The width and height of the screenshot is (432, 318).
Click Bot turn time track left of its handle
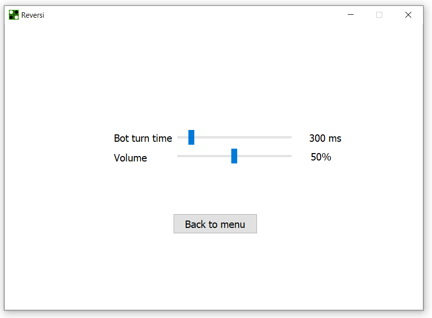coord(182,137)
